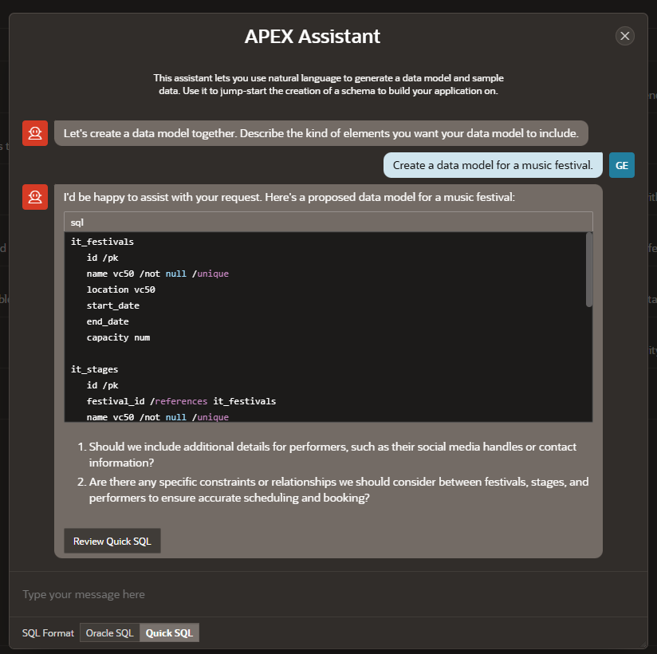Click the Type your message here input field
Screen dimensions: 657x654
319,593
